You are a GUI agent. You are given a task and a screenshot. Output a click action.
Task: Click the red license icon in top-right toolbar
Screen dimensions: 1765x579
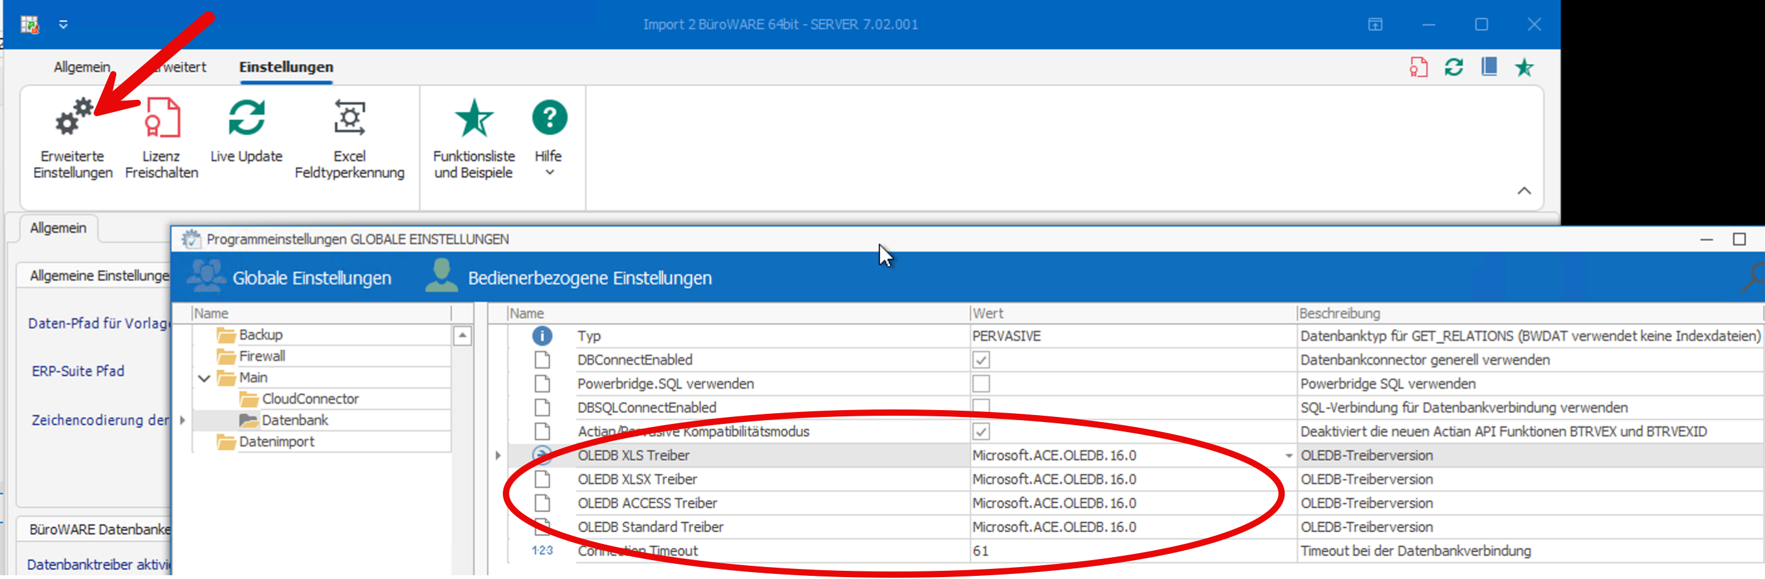1418,67
